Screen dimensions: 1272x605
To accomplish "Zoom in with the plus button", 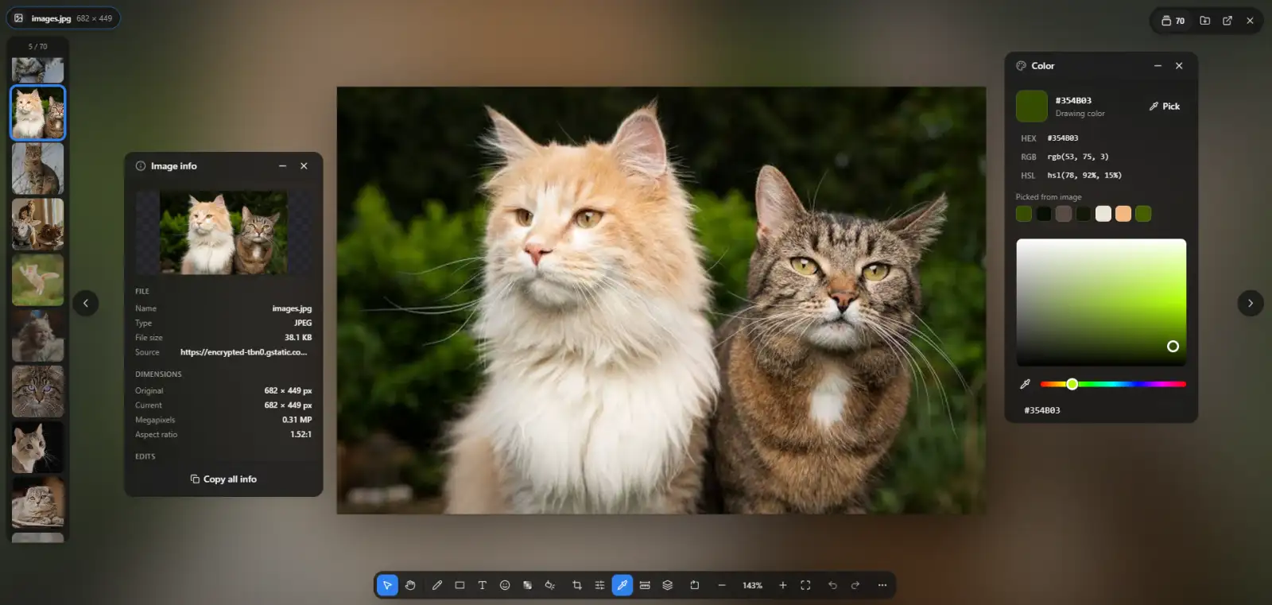I will click(x=783, y=585).
